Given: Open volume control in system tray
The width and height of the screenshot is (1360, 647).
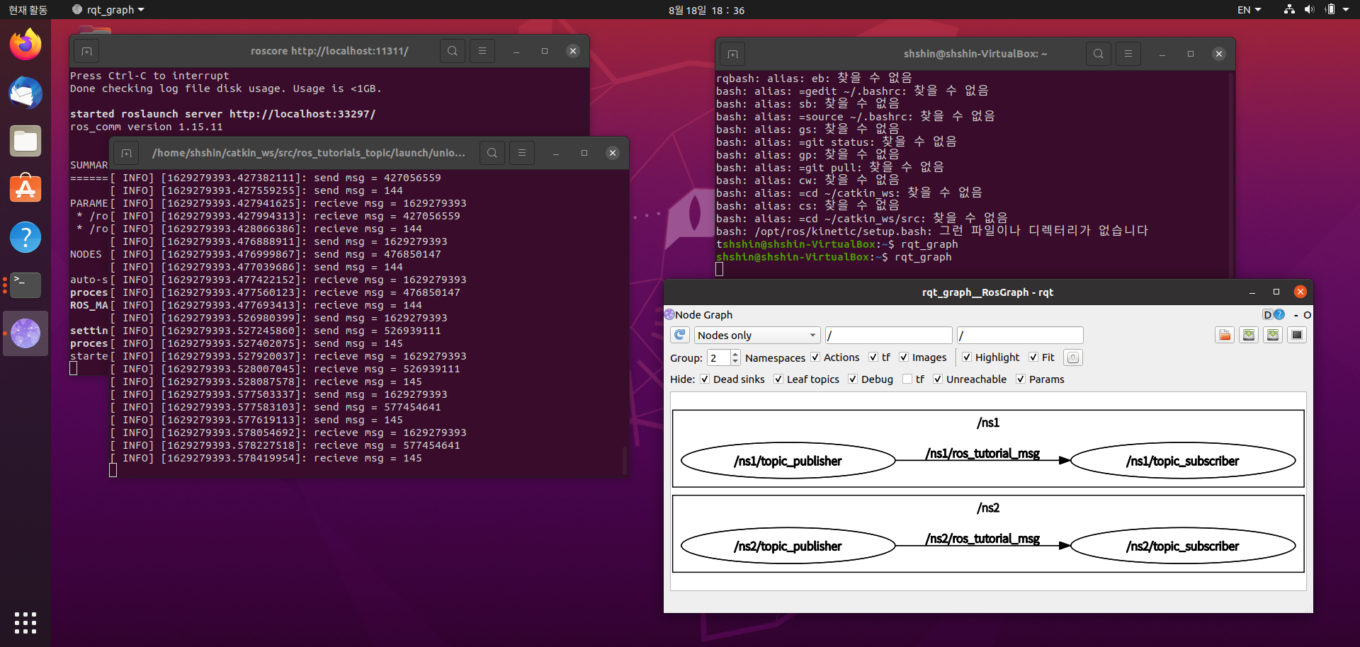Looking at the screenshot, I should pos(1309,10).
